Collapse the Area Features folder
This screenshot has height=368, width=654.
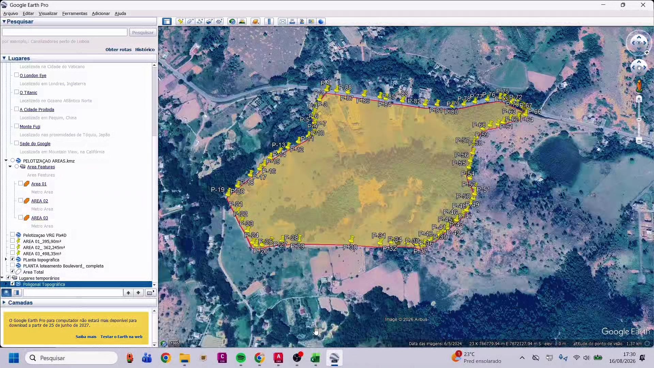click(x=10, y=167)
